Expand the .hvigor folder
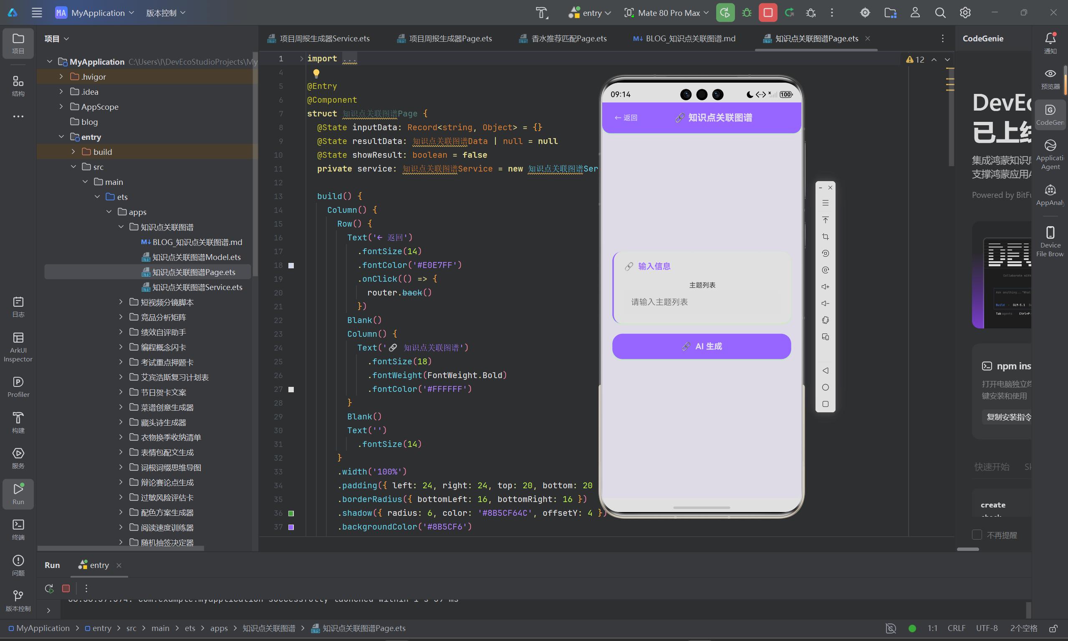 click(x=61, y=76)
